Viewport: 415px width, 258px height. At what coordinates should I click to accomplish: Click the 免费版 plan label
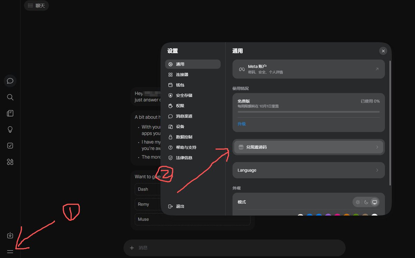[243, 101]
